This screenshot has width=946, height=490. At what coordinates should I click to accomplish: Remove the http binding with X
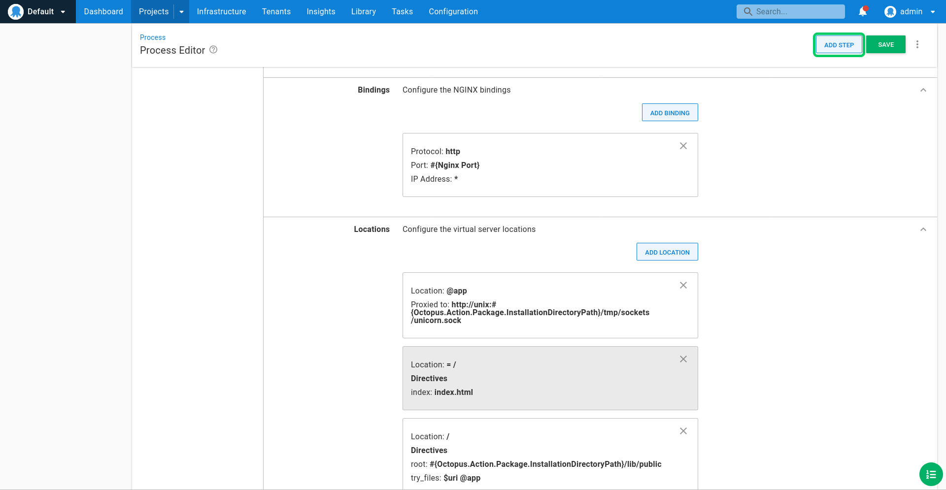[683, 146]
